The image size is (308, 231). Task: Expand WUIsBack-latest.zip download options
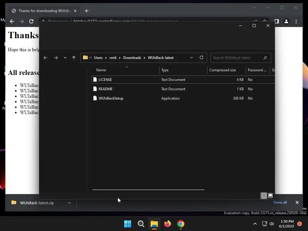pos(69,203)
